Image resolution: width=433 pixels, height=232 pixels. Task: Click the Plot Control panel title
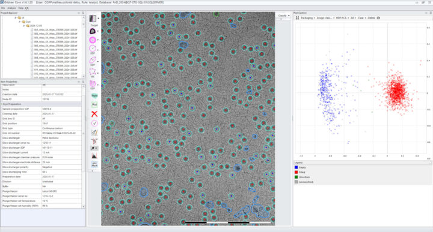point(300,13)
